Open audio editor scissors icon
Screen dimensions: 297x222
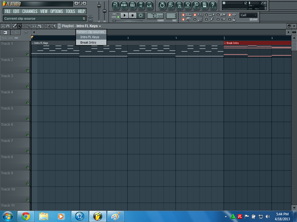point(188,5)
